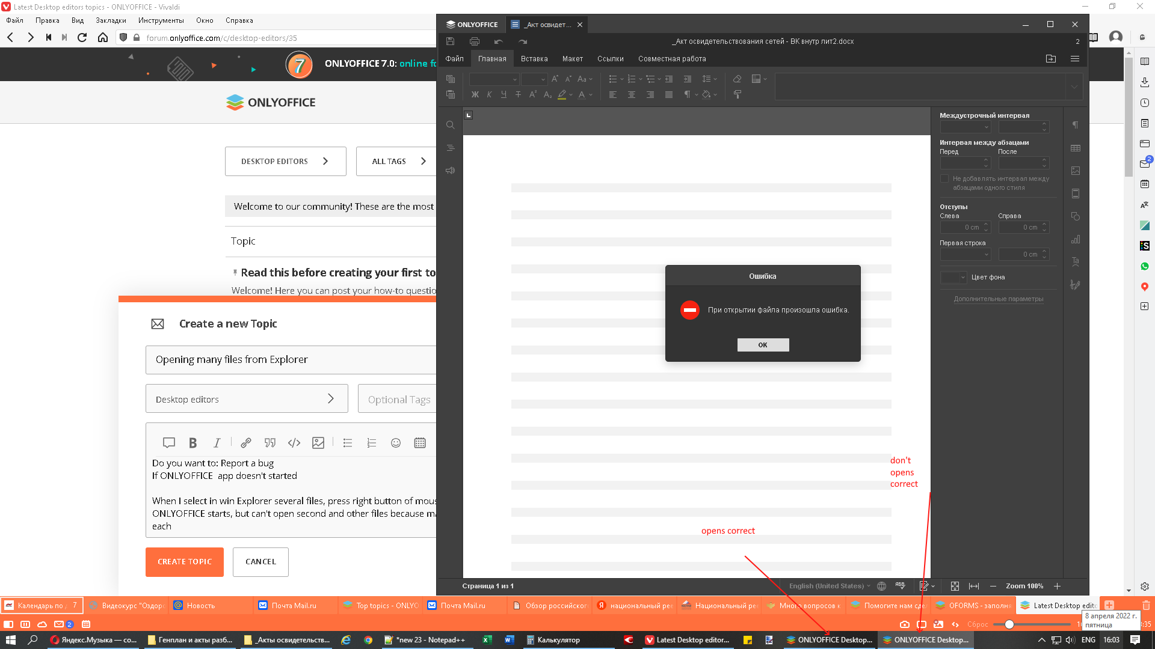
Task: Click the Bold formatting icon
Action: pos(192,442)
